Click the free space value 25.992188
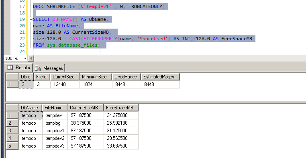 coord(121,123)
